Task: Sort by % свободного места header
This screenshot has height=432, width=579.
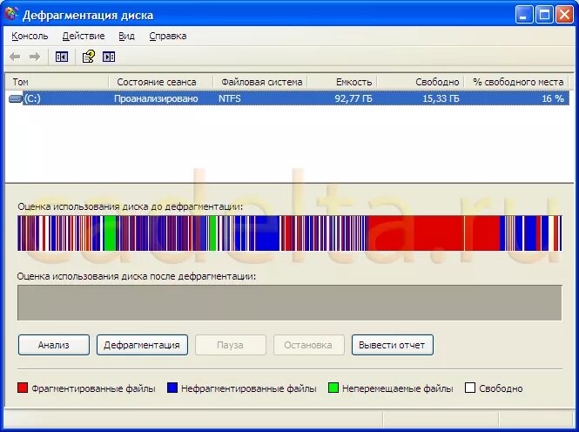Action: pyautogui.click(x=516, y=82)
